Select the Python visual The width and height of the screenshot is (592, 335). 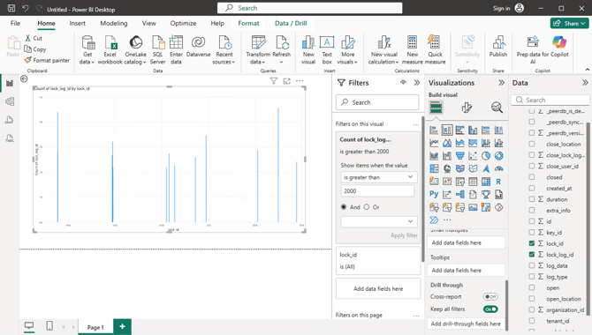tap(434, 195)
